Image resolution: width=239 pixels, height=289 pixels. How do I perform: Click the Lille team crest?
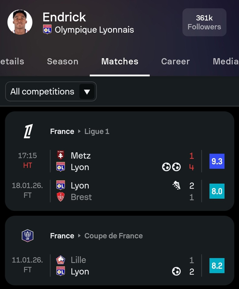tap(61, 260)
